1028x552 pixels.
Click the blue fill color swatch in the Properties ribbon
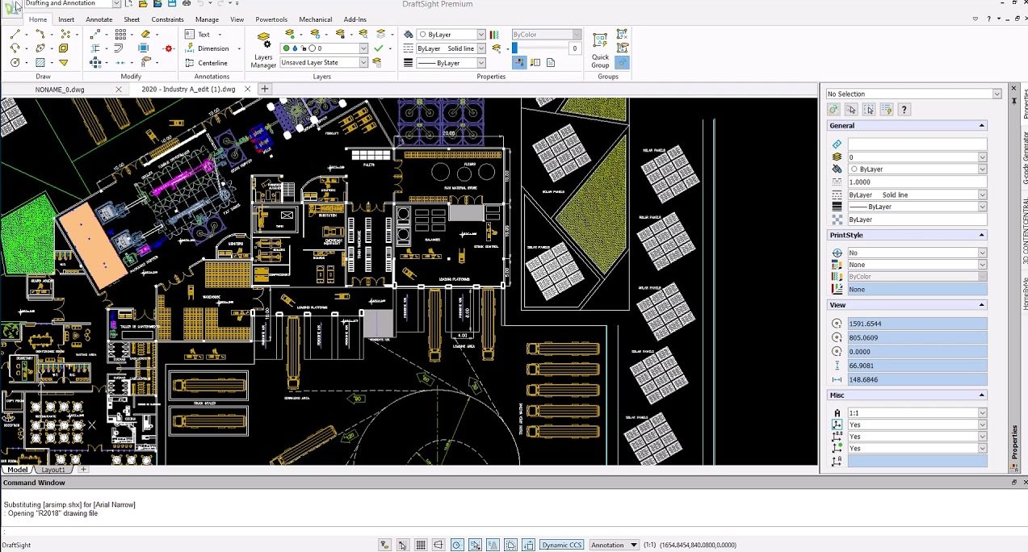(514, 48)
